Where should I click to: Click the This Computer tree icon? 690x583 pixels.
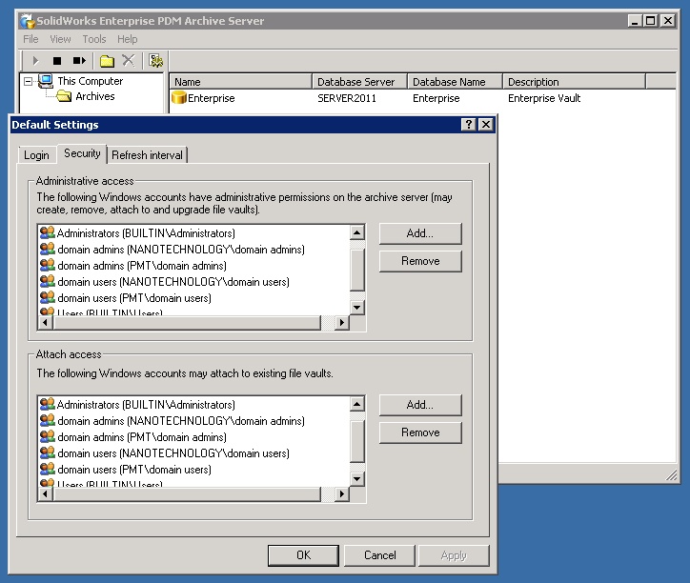click(x=46, y=81)
